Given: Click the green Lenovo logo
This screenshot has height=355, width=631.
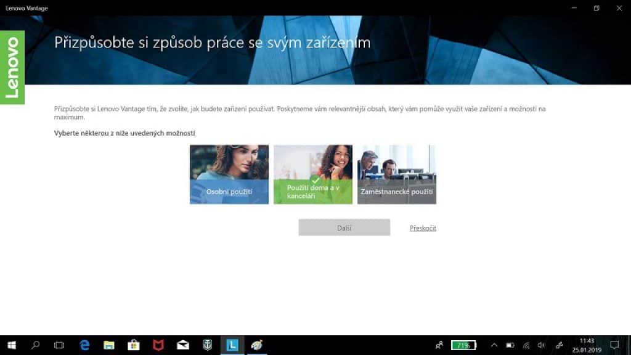Looking at the screenshot, I should [x=12, y=67].
